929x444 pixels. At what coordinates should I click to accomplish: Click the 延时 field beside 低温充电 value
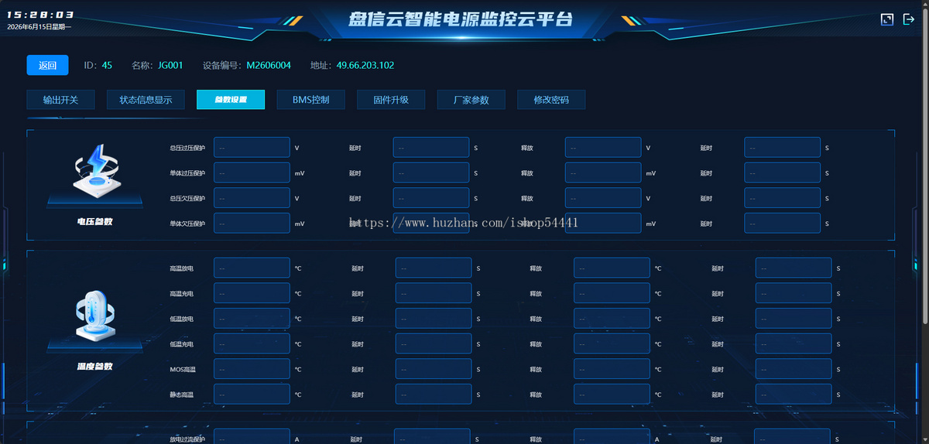(434, 343)
